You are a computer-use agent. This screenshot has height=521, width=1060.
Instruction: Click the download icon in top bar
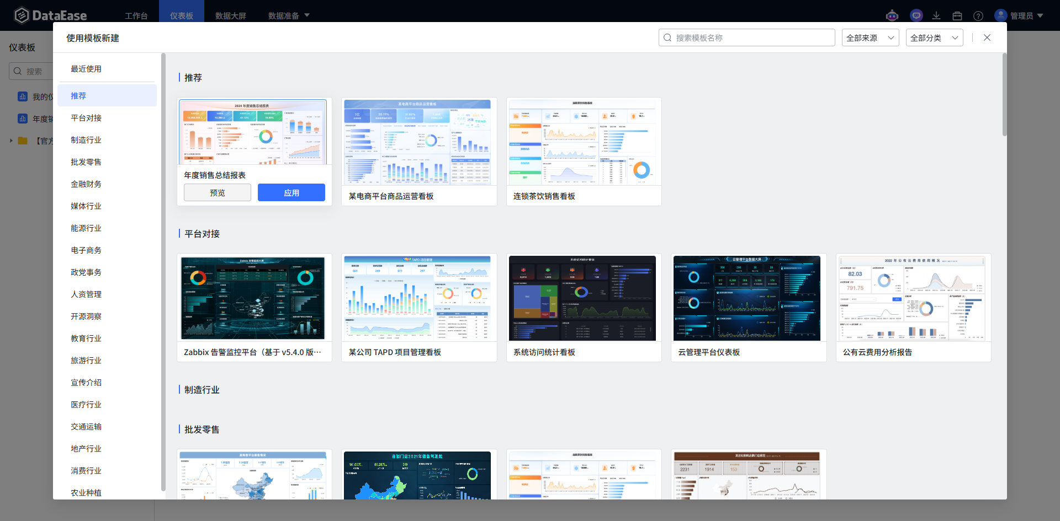pos(936,15)
